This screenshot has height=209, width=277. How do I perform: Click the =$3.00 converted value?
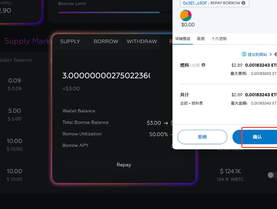coord(71,89)
